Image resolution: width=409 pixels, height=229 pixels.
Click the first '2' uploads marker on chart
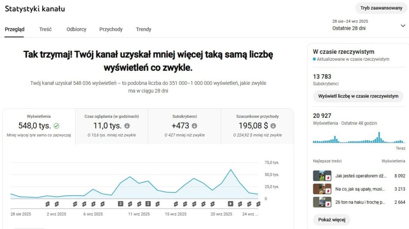click(120, 204)
